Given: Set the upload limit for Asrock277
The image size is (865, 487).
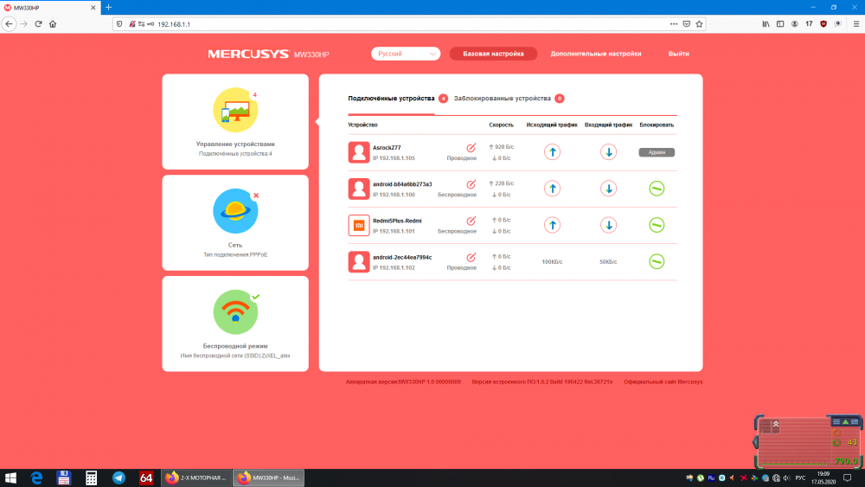Looking at the screenshot, I should [552, 152].
